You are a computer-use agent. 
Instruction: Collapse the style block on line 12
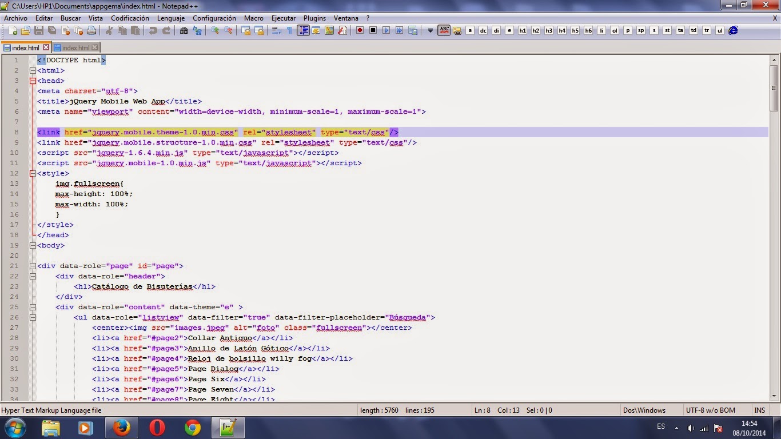[x=33, y=174]
